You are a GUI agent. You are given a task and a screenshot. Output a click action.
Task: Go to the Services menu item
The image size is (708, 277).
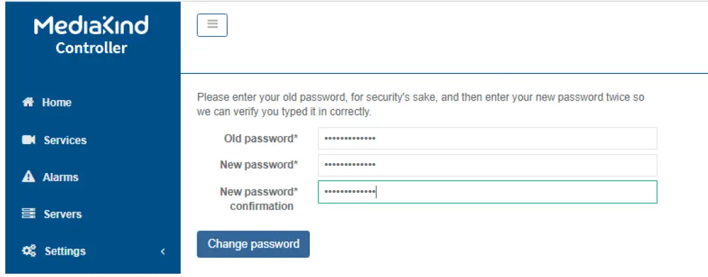65,140
